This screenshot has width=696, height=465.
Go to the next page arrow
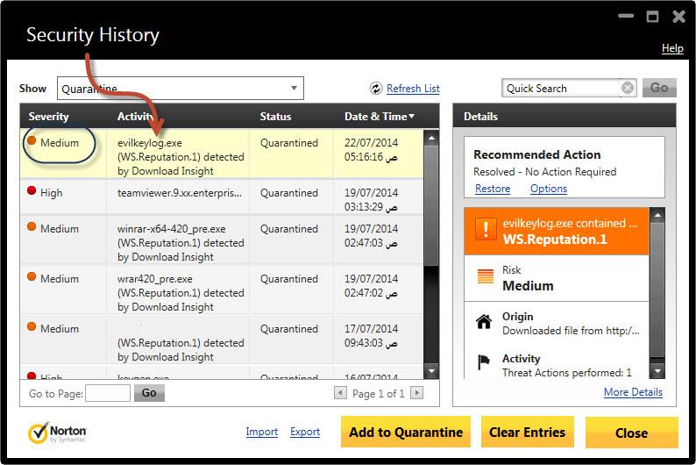click(416, 392)
